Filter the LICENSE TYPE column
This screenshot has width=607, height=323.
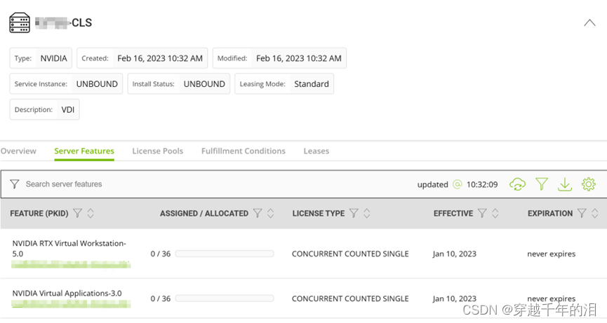[x=354, y=213]
